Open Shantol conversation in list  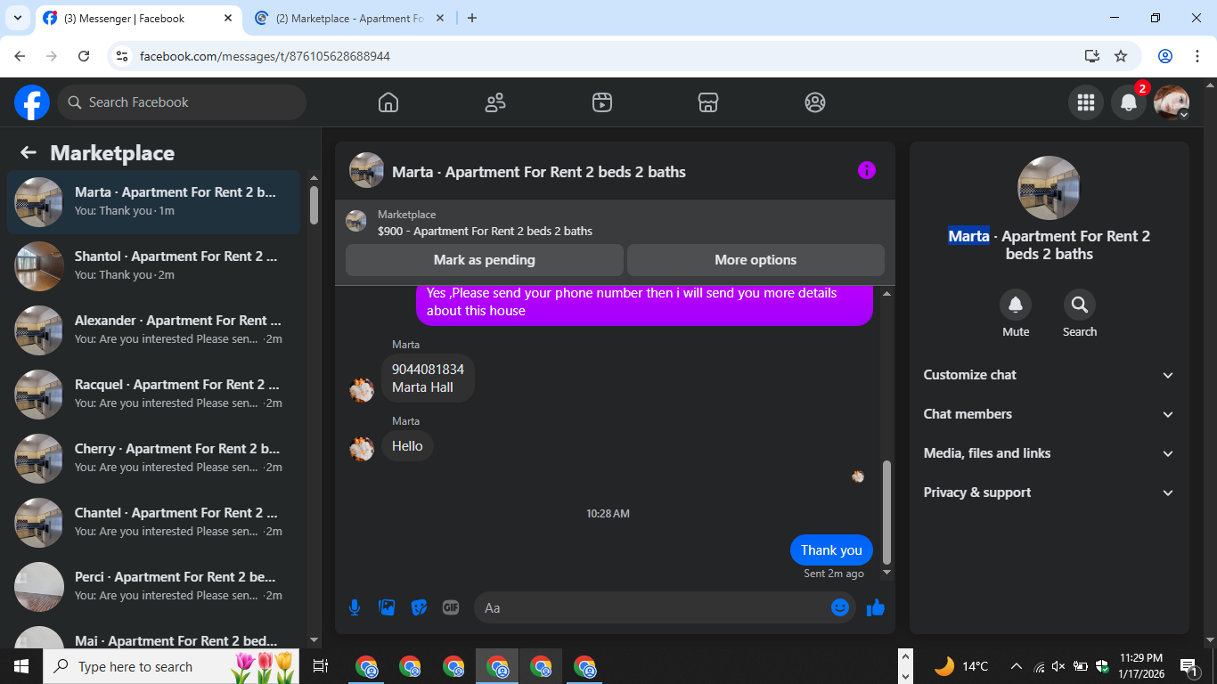(154, 266)
